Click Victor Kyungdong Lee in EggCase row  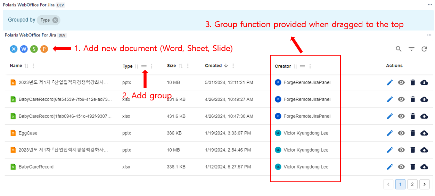click(x=306, y=133)
